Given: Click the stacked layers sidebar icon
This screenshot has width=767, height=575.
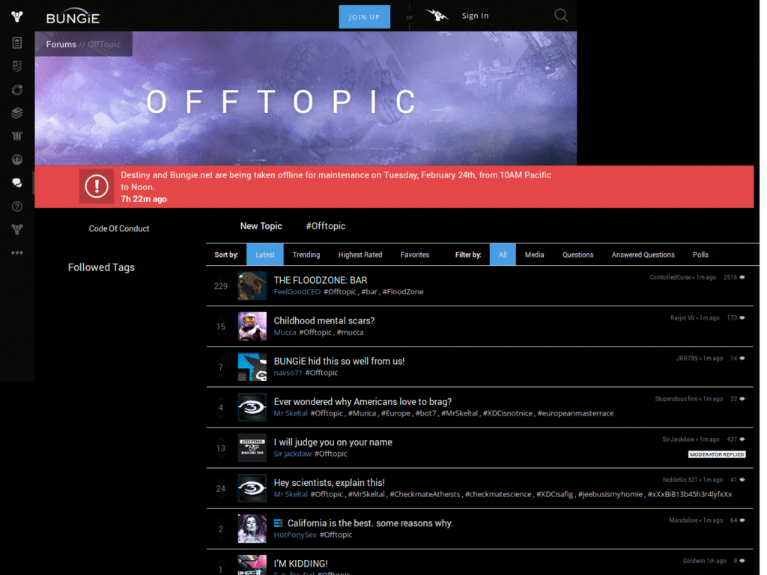Looking at the screenshot, I should (x=17, y=113).
